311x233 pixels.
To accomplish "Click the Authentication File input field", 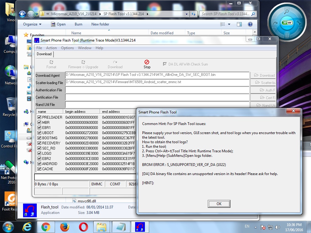I will pos(157,90).
